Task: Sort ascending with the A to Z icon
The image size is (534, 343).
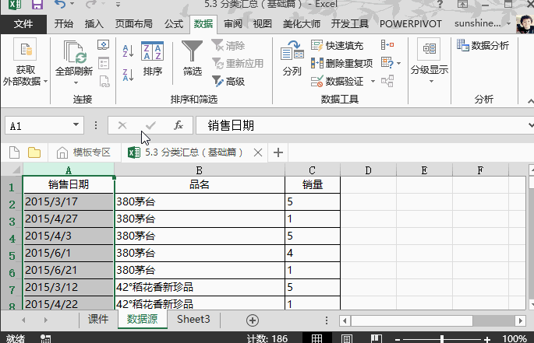Action: point(128,51)
